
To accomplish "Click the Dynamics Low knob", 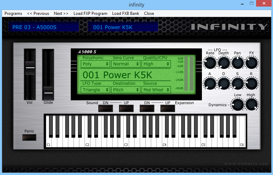I will point(238,104).
